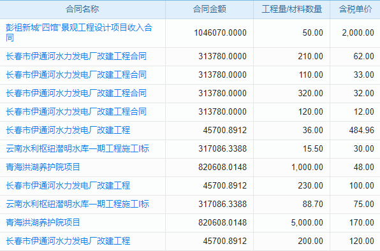Open 青海洪湖养护院项目 link with quantity 5,000.00
380x251 pixels.
pos(43,222)
